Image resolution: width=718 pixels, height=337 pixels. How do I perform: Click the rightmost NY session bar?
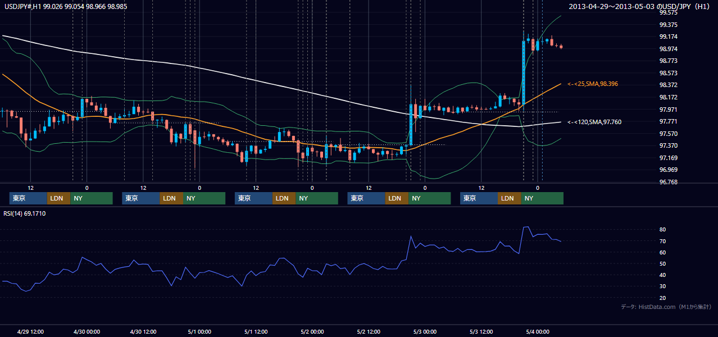pyautogui.click(x=542, y=198)
